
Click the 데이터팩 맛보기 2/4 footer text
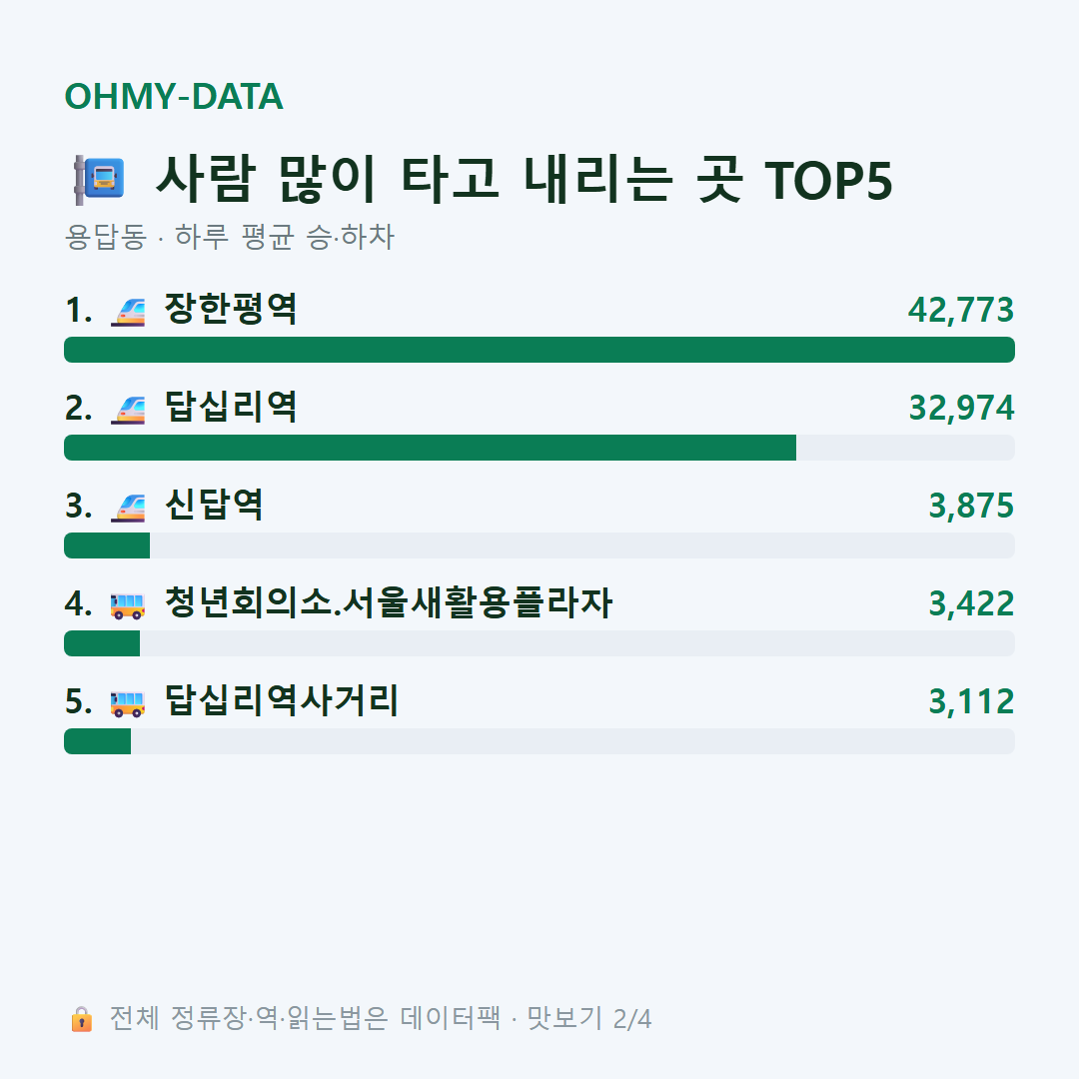(381, 1018)
